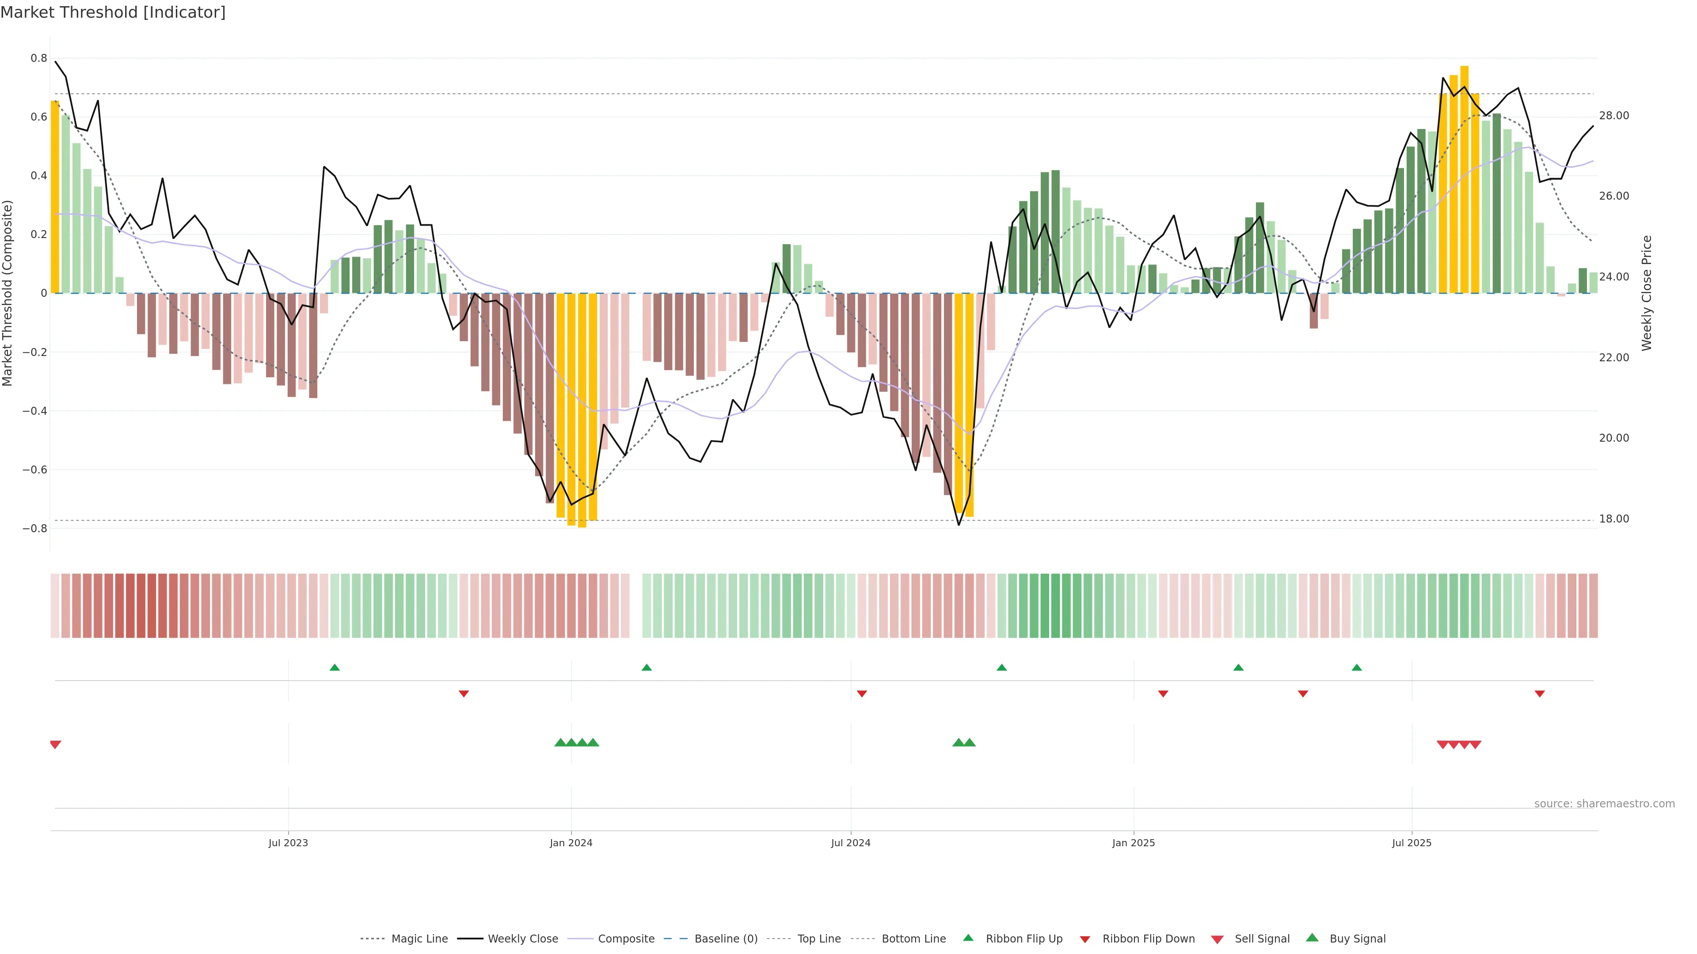Image resolution: width=1697 pixels, height=954 pixels.
Task: Click the red Ribbon Flip Down legend triangle
Action: click(1085, 939)
